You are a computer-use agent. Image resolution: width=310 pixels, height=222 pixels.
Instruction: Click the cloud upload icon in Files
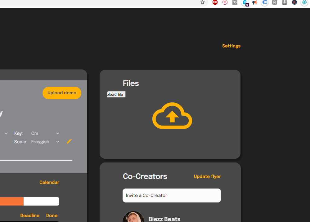(x=172, y=116)
